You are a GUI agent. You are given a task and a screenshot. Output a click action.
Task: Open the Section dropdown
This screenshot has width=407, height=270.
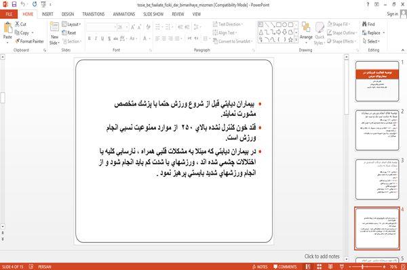72,41
